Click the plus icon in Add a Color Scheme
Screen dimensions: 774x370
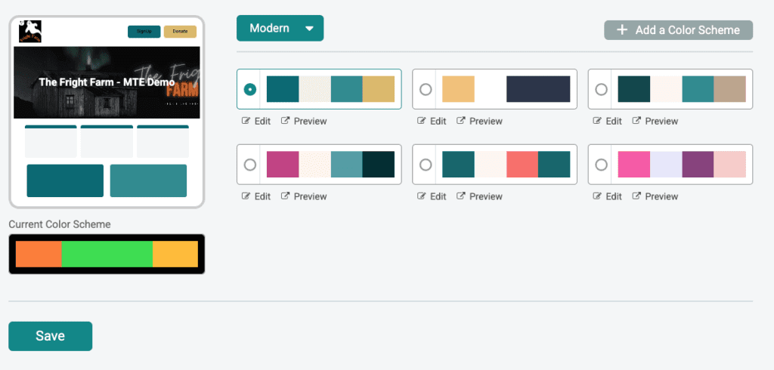(622, 30)
